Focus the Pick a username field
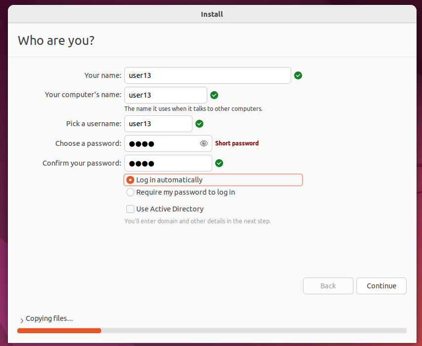422x346 pixels. tap(158, 124)
